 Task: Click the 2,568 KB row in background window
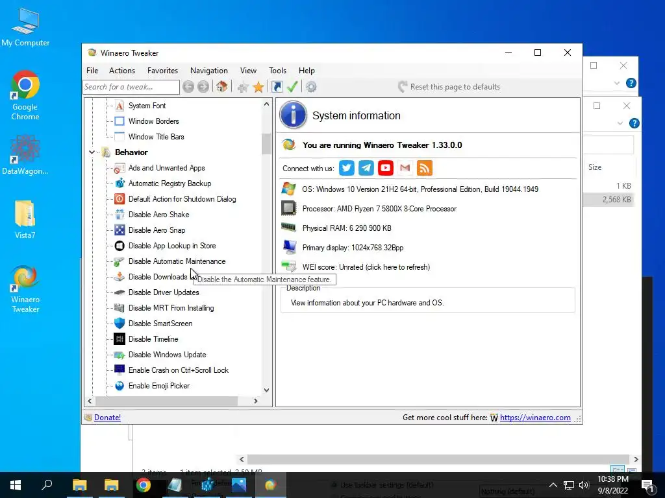tap(609, 200)
